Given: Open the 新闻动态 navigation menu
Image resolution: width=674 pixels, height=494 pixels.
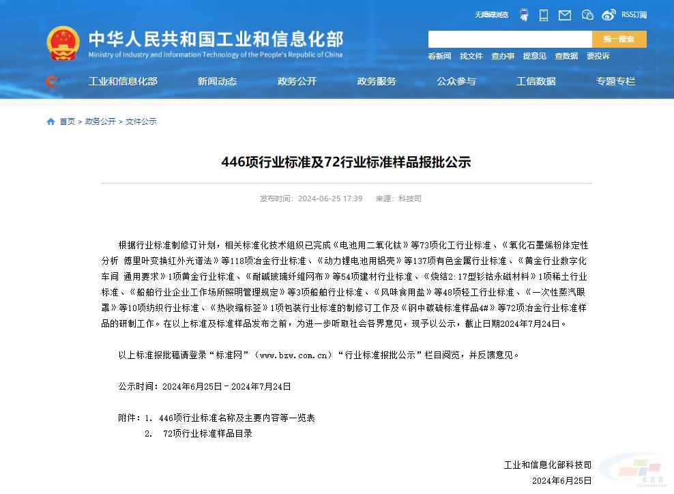Looking at the screenshot, I should [x=217, y=81].
